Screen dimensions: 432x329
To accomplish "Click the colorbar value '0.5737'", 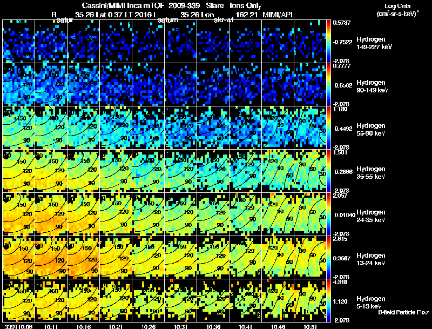I will tap(342, 23).
